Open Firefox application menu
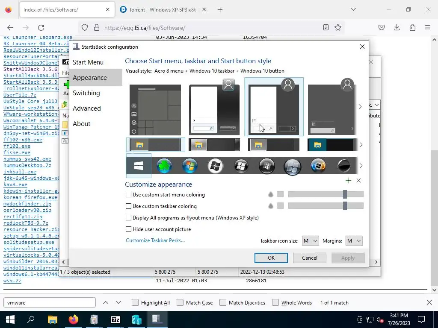438x328 pixels. [x=428, y=27]
